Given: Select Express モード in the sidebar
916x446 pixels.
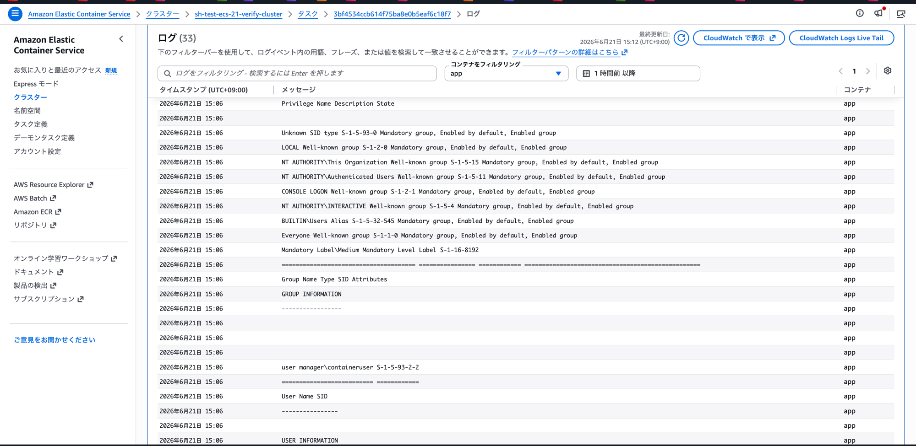Looking at the screenshot, I should point(36,84).
